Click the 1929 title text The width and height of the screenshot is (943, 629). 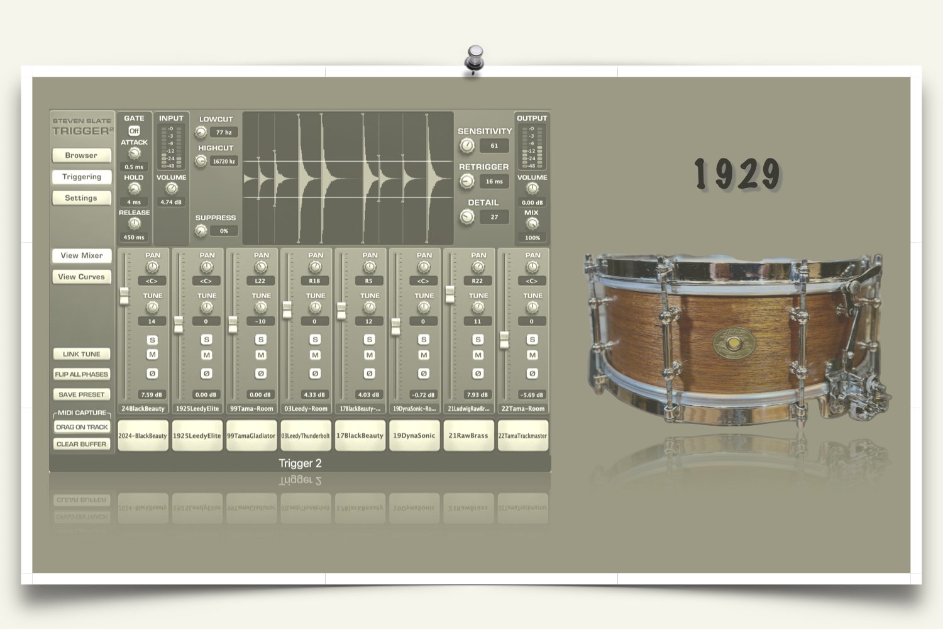(737, 174)
